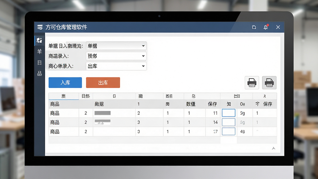Viewport: 318px width, 179px height.
Task: Open the "羊" sidebar item
Action: [39, 51]
